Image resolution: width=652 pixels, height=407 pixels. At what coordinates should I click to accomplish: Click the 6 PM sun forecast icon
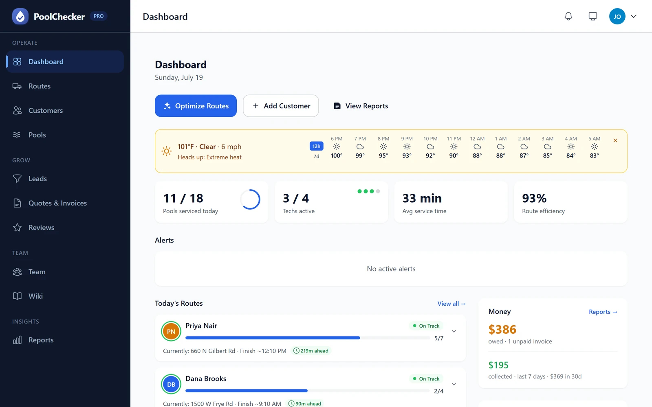point(337,147)
